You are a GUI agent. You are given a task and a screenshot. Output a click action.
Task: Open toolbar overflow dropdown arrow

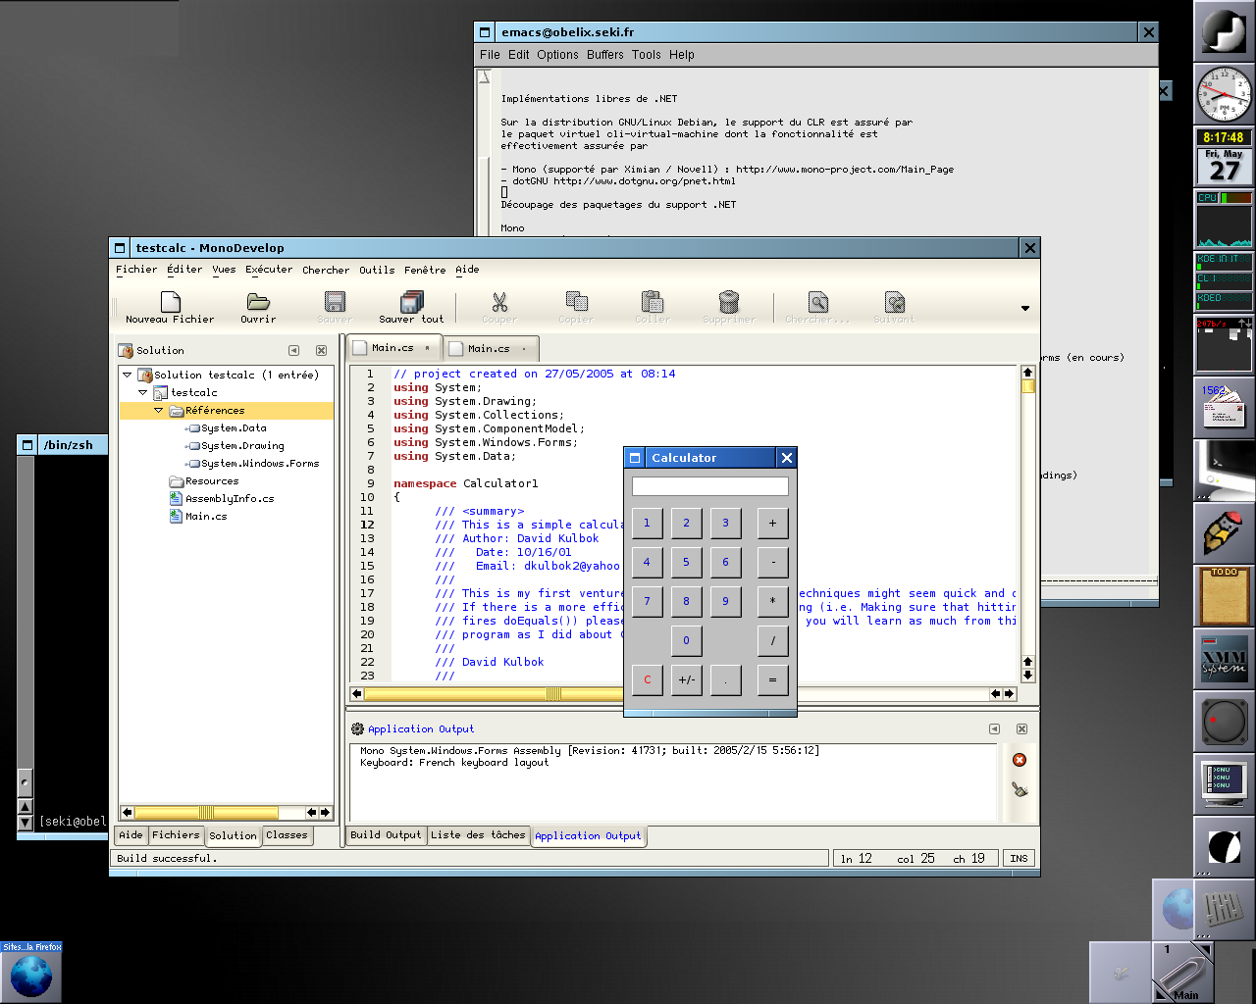tap(1025, 308)
